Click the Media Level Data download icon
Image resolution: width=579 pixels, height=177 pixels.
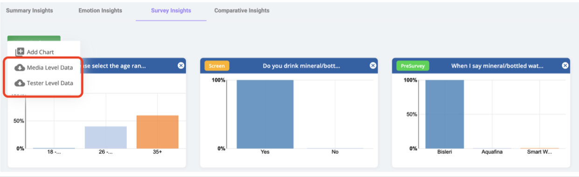[x=20, y=68]
